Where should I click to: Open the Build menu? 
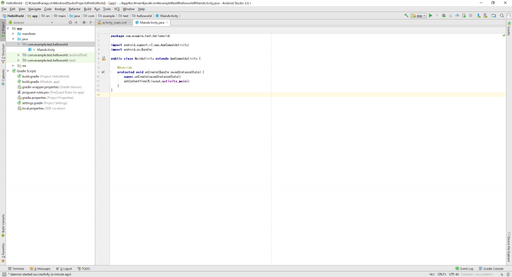(87, 9)
